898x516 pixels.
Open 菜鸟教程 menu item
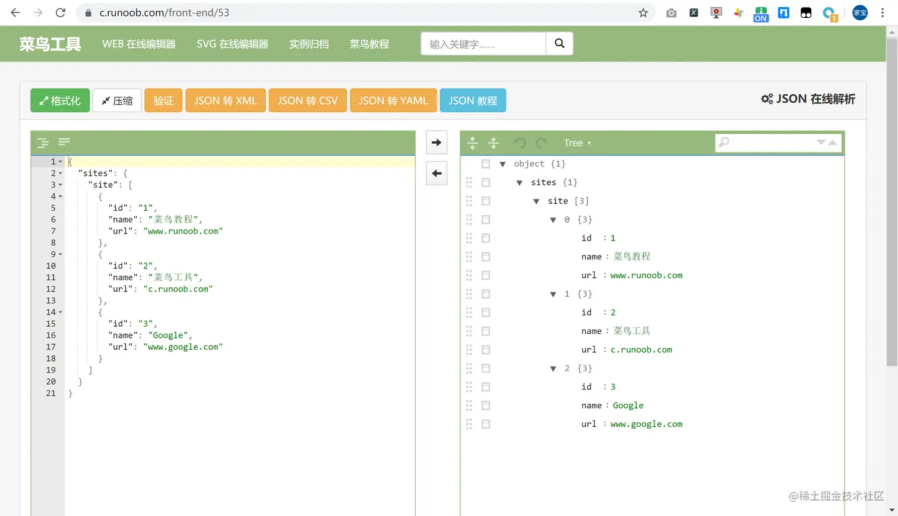(369, 44)
